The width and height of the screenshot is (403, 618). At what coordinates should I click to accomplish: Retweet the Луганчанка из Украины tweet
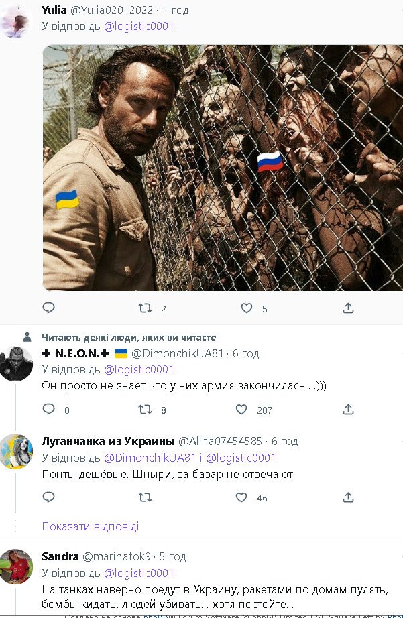click(x=145, y=497)
